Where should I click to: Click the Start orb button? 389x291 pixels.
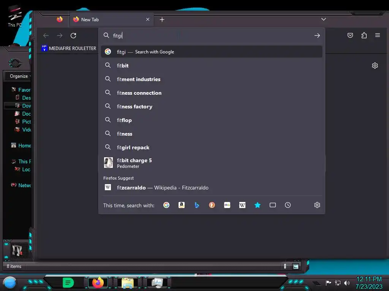click(9, 283)
